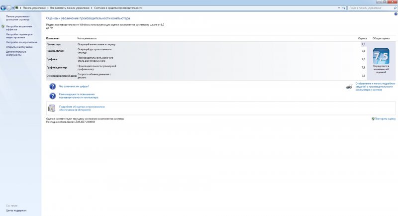Click the magnifier icon in the search box
Image resolution: width=398 pixels, height=216 pixels.
(x=394, y=8)
